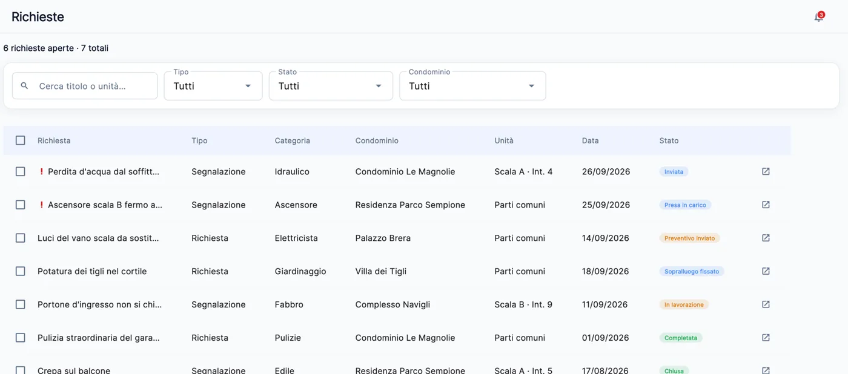Screen dimensions: 848x374
Task: Click the date 01/09/2026
Action: [606, 338]
